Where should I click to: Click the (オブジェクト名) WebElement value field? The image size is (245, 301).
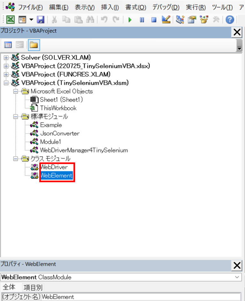[x=140, y=297]
